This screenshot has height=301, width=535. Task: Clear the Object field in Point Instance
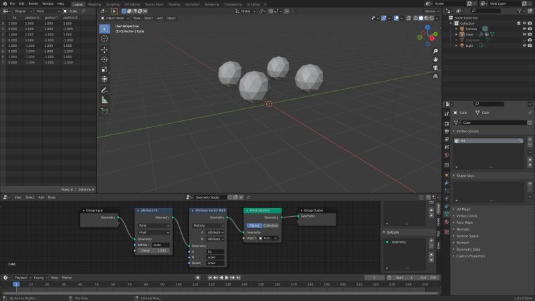276,238
